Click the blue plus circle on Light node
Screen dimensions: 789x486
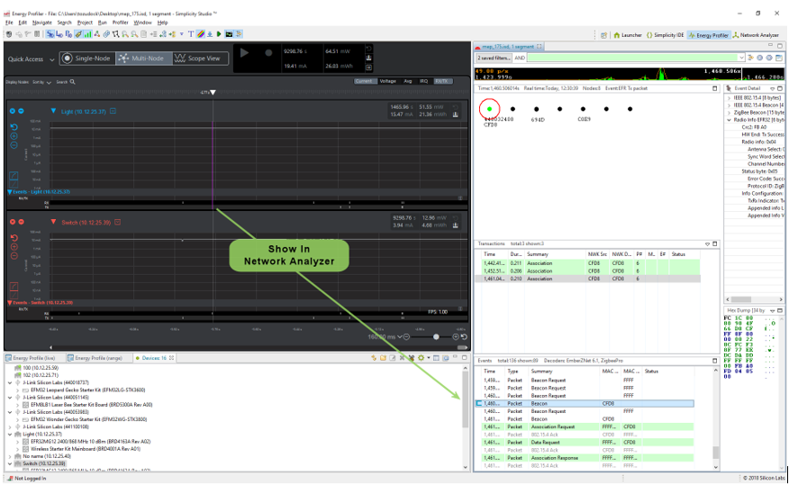click(13, 111)
